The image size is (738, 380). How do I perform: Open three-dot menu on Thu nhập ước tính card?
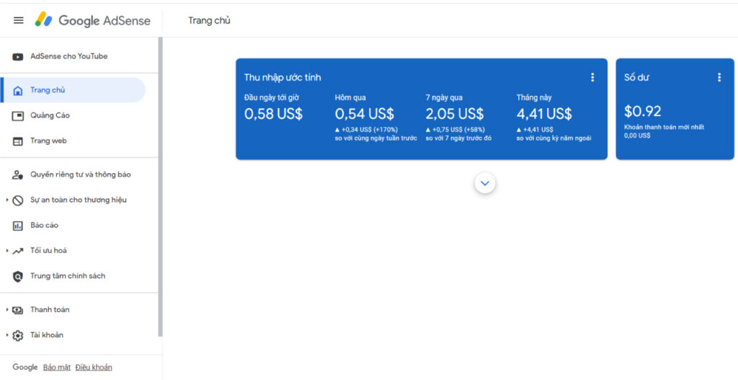tap(592, 78)
